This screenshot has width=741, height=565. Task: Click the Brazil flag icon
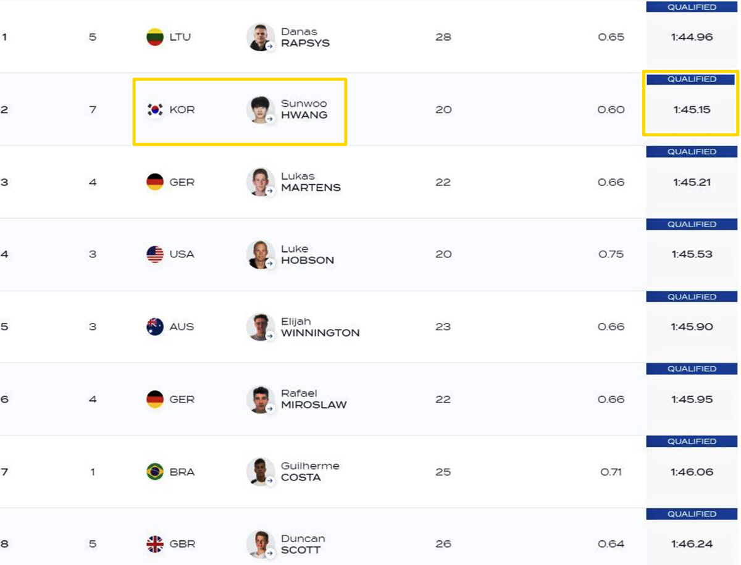pyautogui.click(x=155, y=472)
